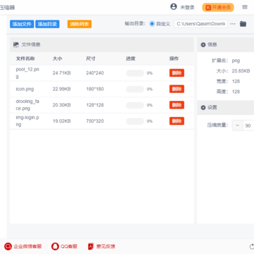Delete drooling_face.png from the list
The image size is (254, 254).
click(176, 105)
